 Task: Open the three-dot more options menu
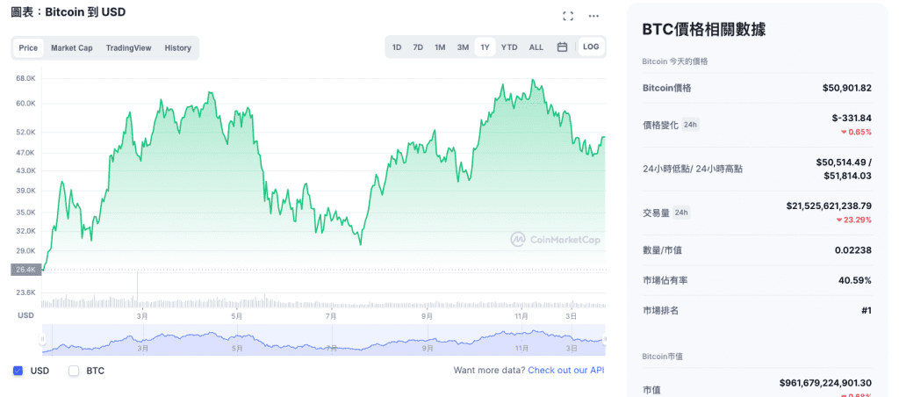point(594,16)
